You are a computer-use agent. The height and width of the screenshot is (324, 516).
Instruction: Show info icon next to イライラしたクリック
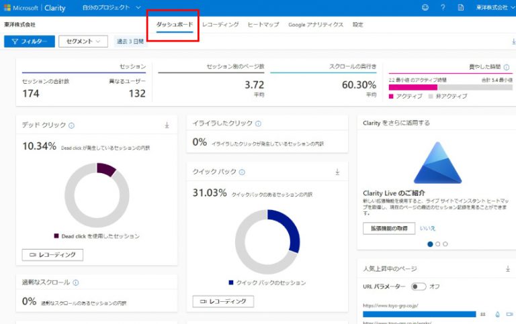tap(258, 123)
